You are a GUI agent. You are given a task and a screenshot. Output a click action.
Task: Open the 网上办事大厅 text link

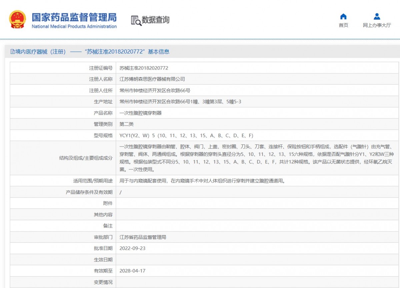coord(377,25)
